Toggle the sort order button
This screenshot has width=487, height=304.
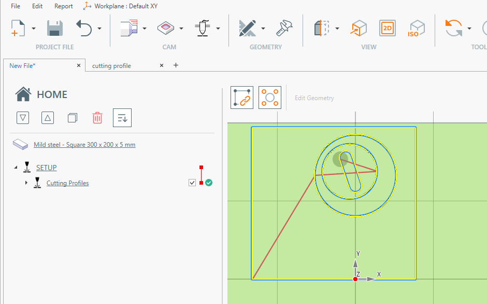coord(122,118)
